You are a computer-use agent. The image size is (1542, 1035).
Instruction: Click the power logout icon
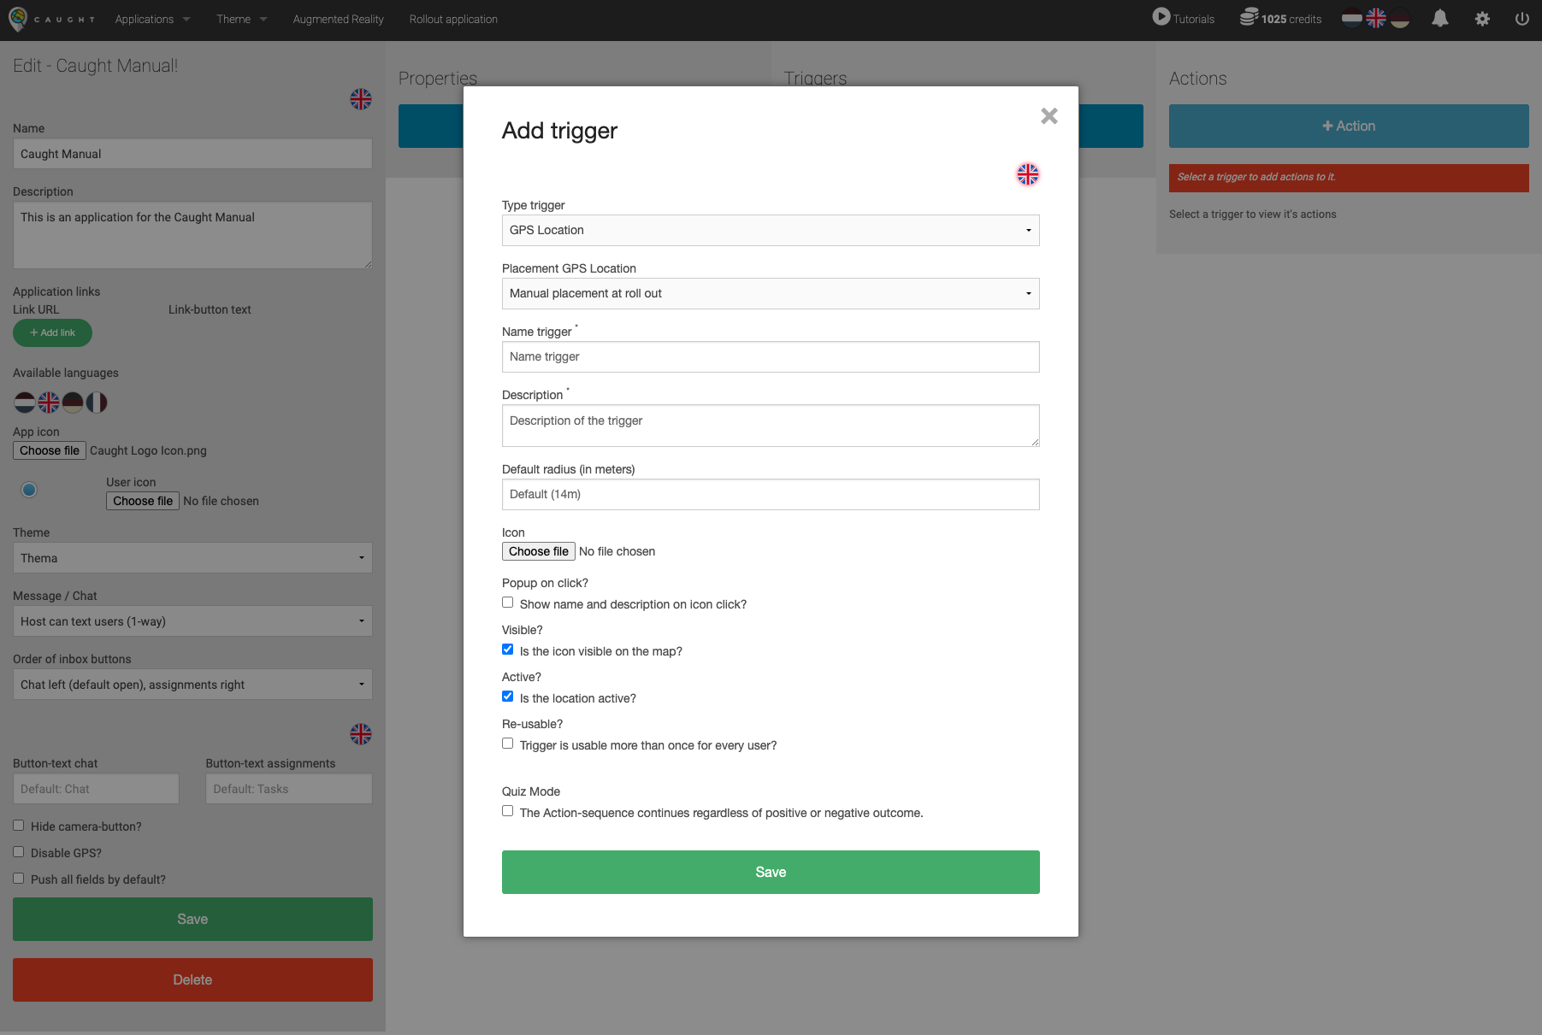coord(1521,19)
